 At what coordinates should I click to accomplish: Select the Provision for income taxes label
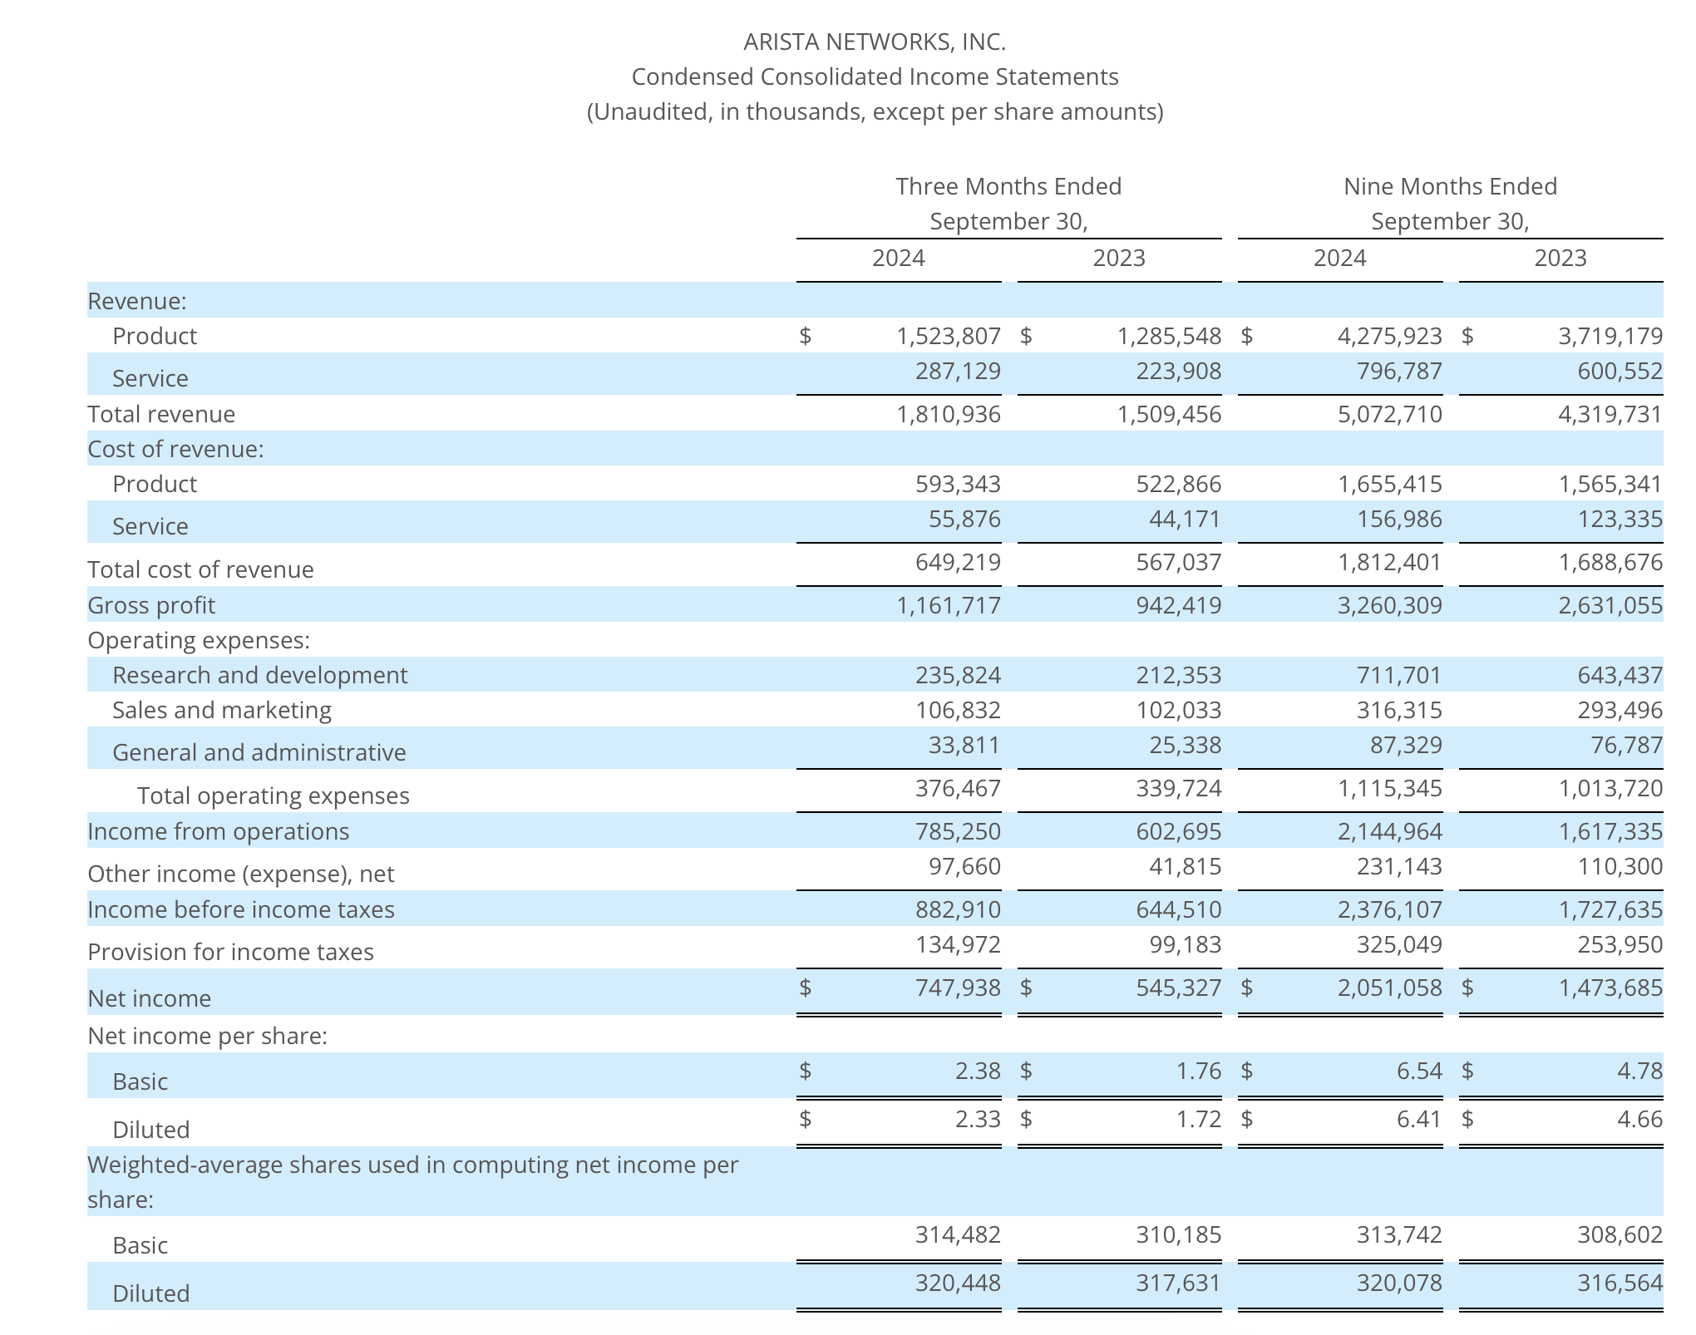(230, 951)
